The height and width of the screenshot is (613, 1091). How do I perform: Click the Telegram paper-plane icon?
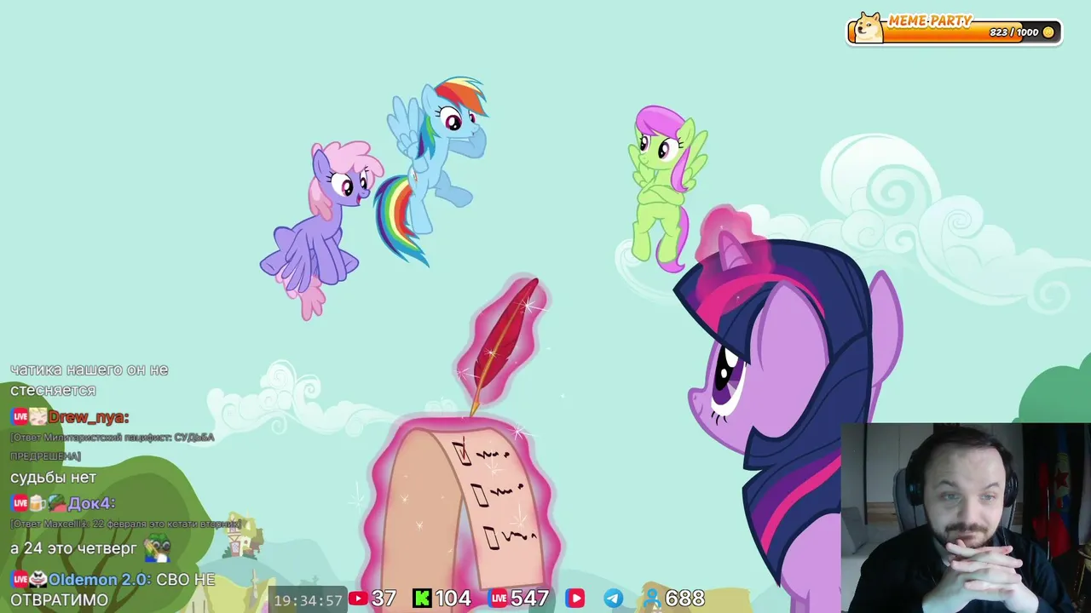(x=614, y=599)
